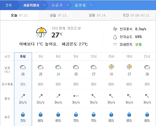Click the 보통 fine dust status

coord(139,44)
